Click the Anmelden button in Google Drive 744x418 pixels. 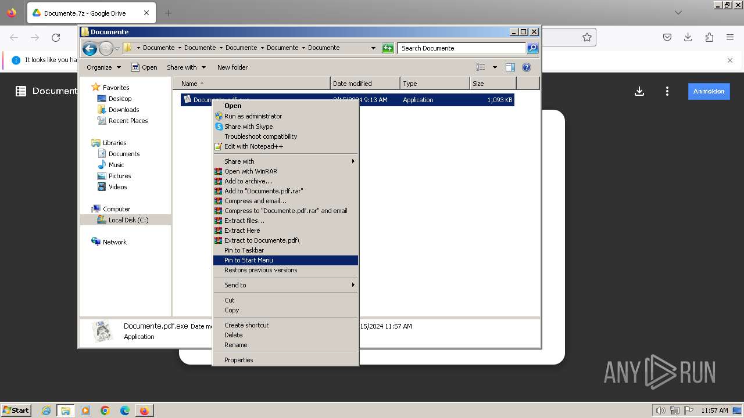click(x=709, y=91)
